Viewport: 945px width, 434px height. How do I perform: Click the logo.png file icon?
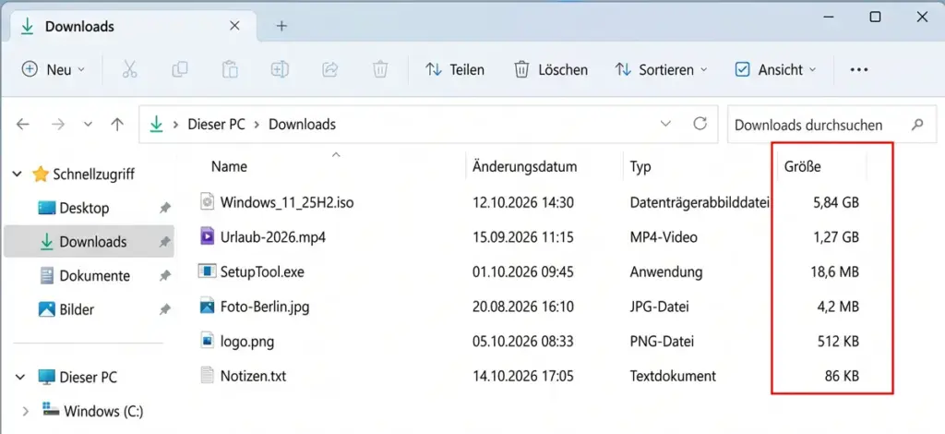[x=208, y=341]
